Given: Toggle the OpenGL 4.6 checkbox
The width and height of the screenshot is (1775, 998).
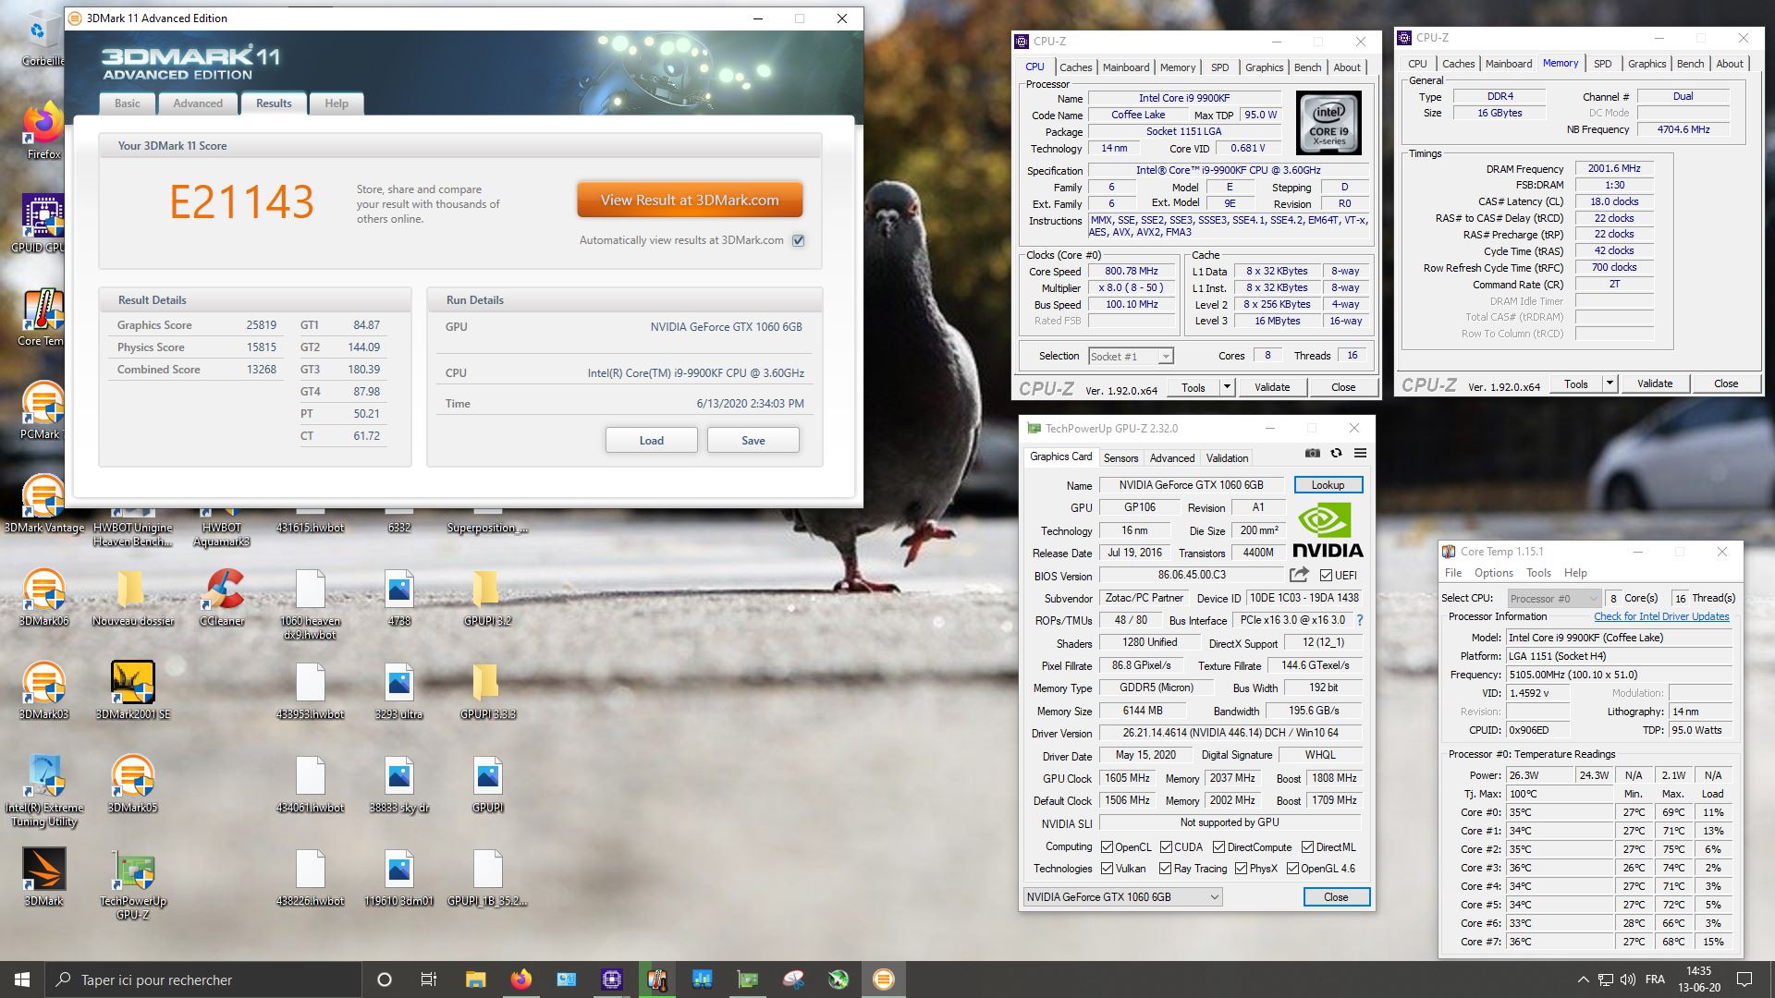Looking at the screenshot, I should [1292, 869].
